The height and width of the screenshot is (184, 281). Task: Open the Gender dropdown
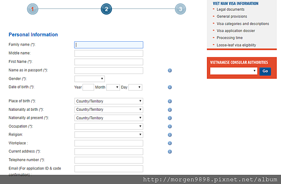coord(89,79)
